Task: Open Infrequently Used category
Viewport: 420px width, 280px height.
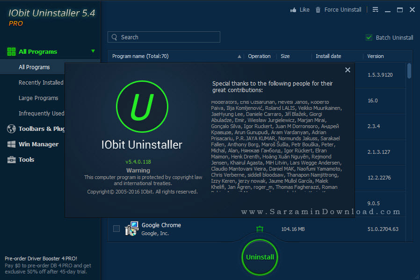Action: (x=42, y=114)
